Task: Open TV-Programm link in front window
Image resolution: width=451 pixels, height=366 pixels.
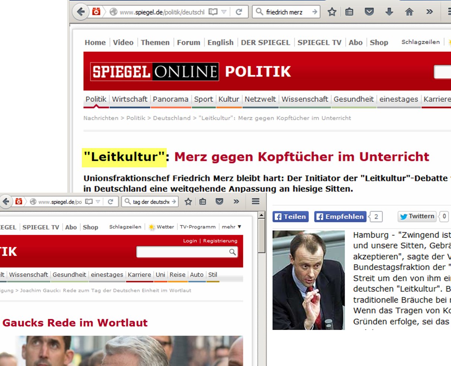Action: pos(198,227)
